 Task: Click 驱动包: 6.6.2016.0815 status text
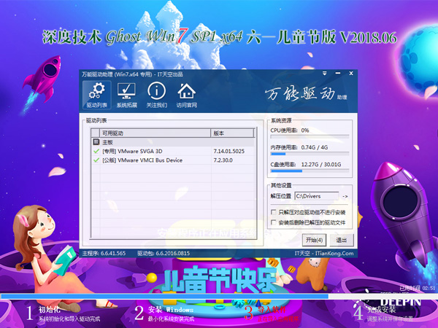click(164, 253)
